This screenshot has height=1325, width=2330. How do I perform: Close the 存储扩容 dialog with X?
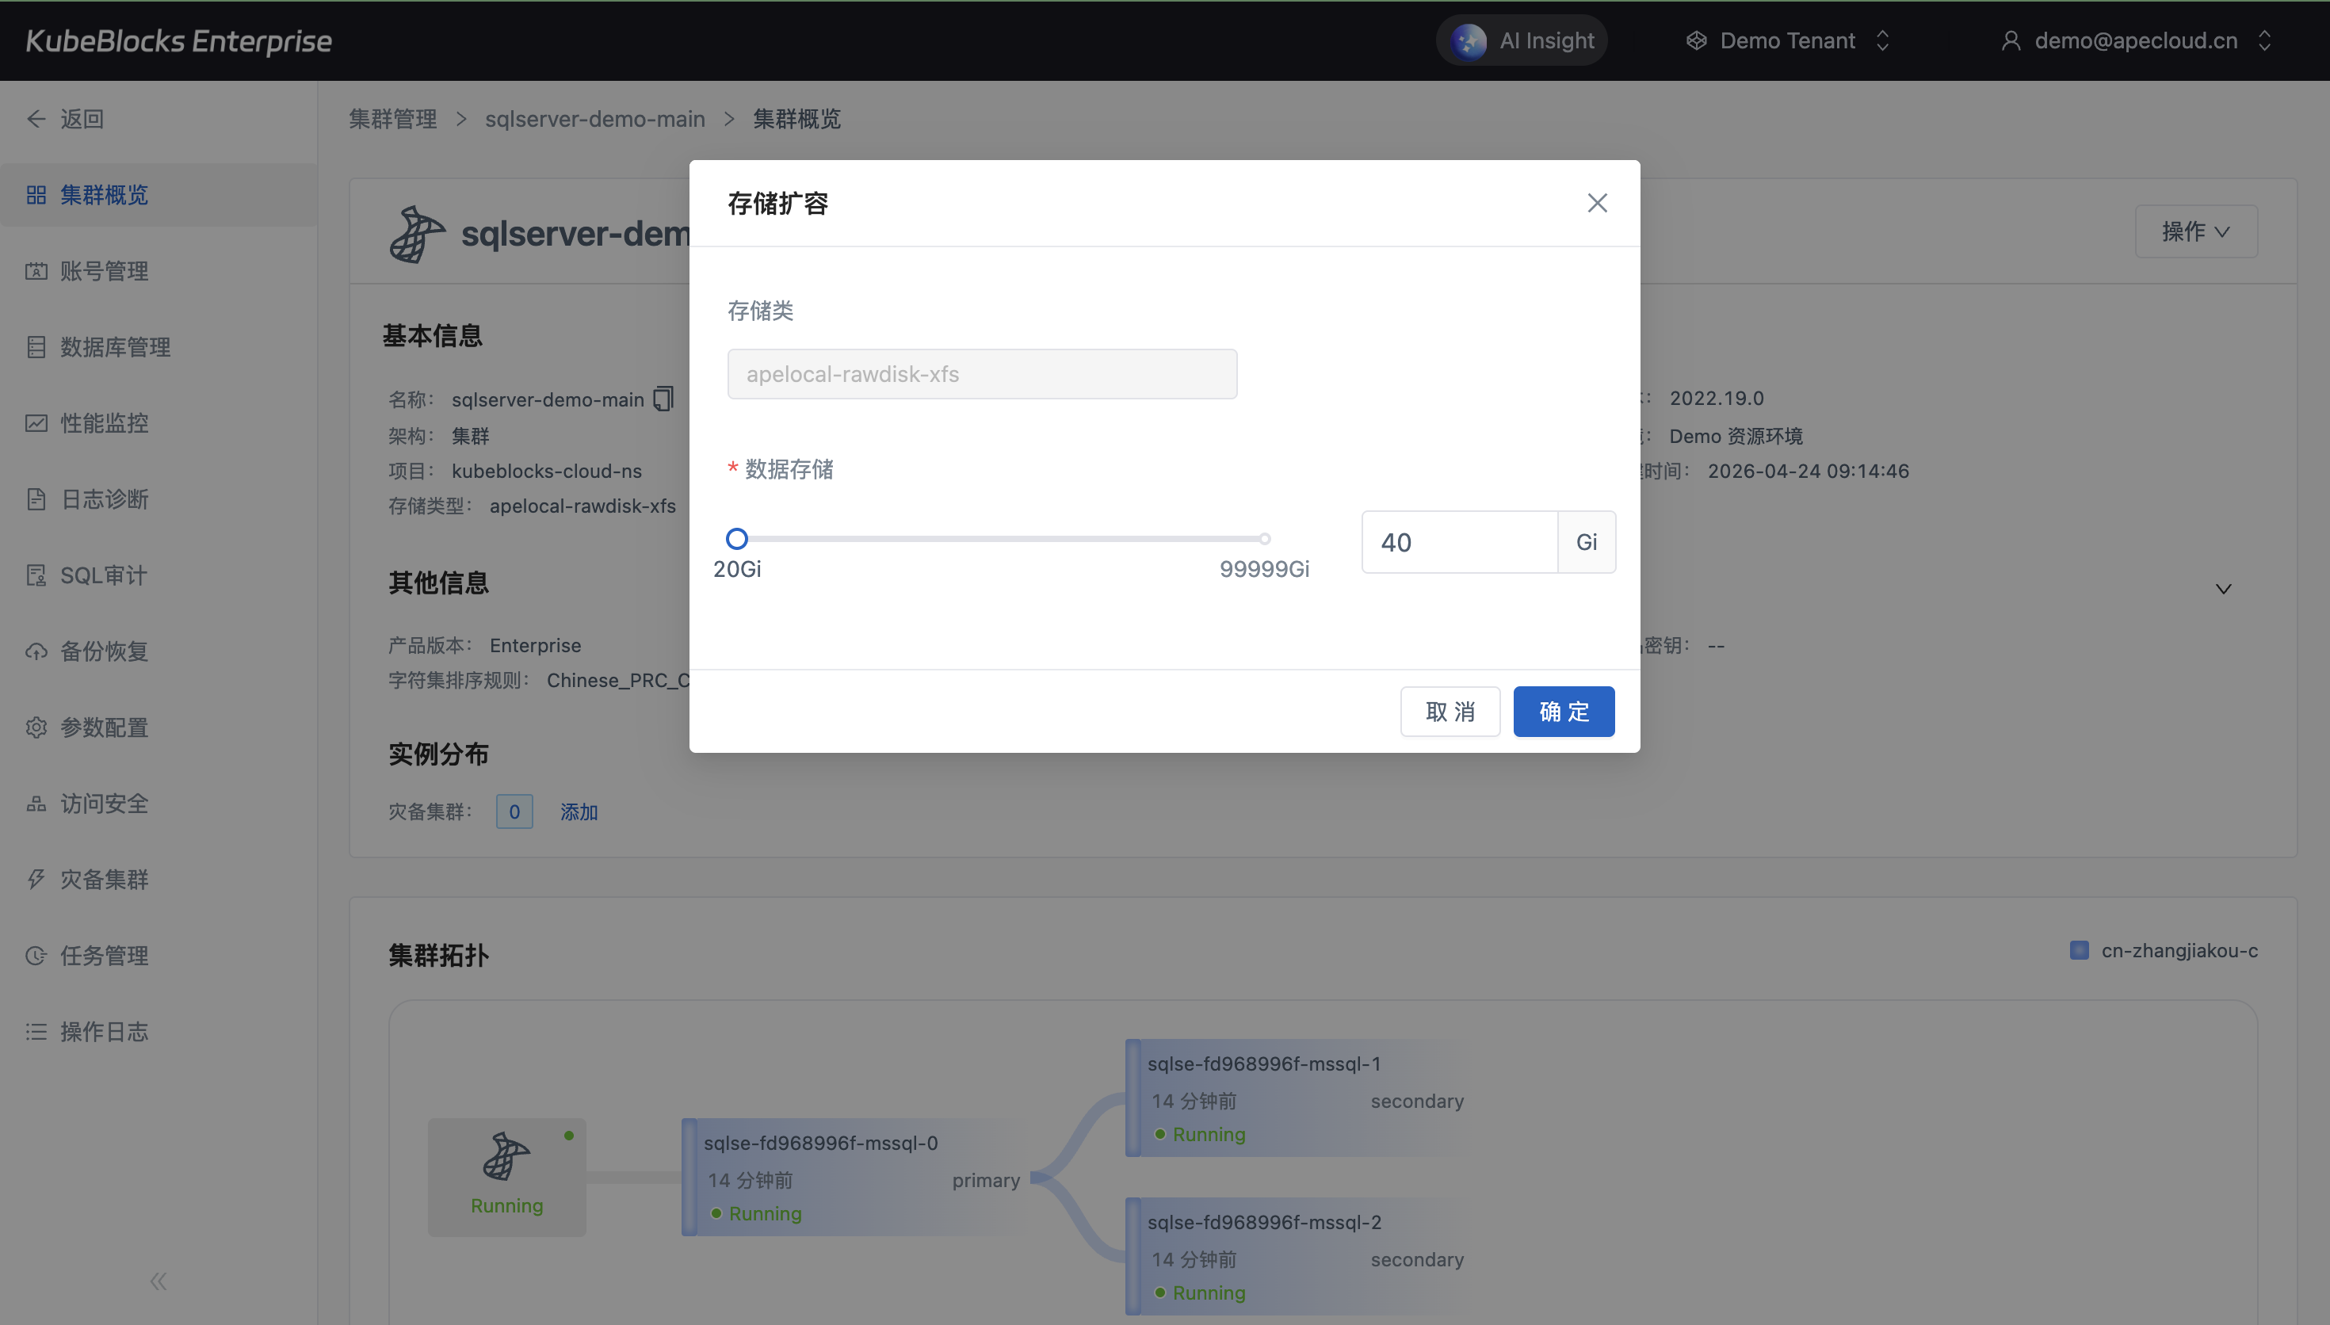click(1597, 203)
